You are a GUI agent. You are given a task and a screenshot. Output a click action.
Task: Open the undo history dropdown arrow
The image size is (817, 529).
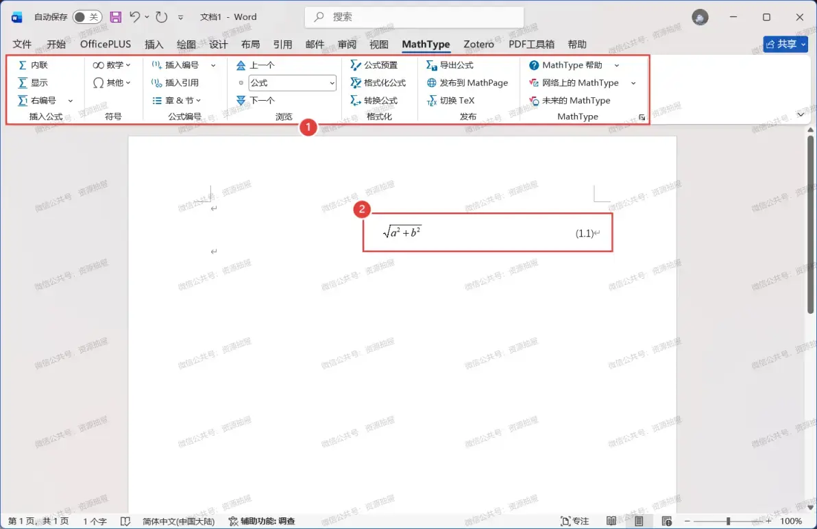pos(147,17)
